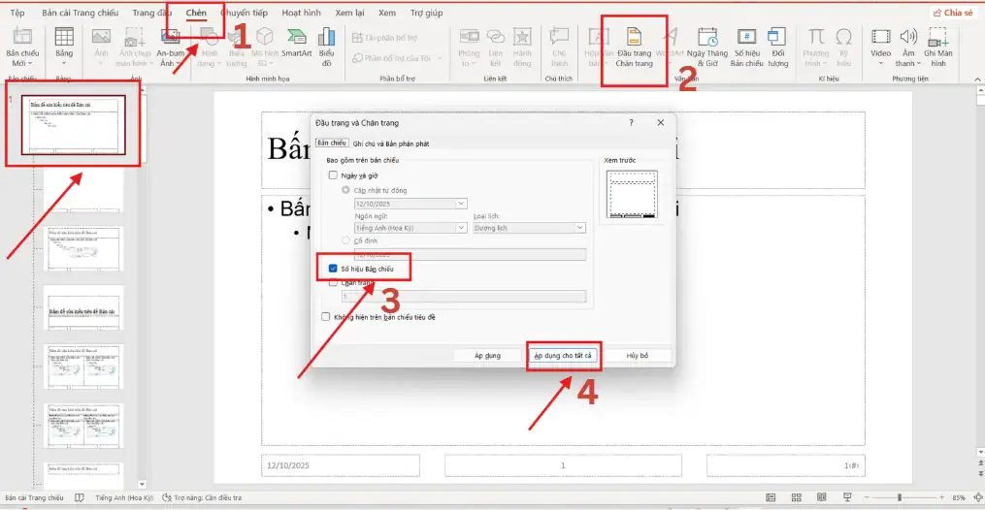Expand the date format 12/10/2025 dropdown
The image size is (985, 510).
point(461,204)
